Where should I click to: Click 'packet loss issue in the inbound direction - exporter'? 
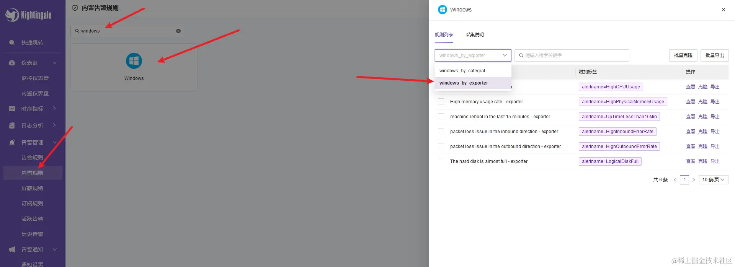(x=504, y=132)
